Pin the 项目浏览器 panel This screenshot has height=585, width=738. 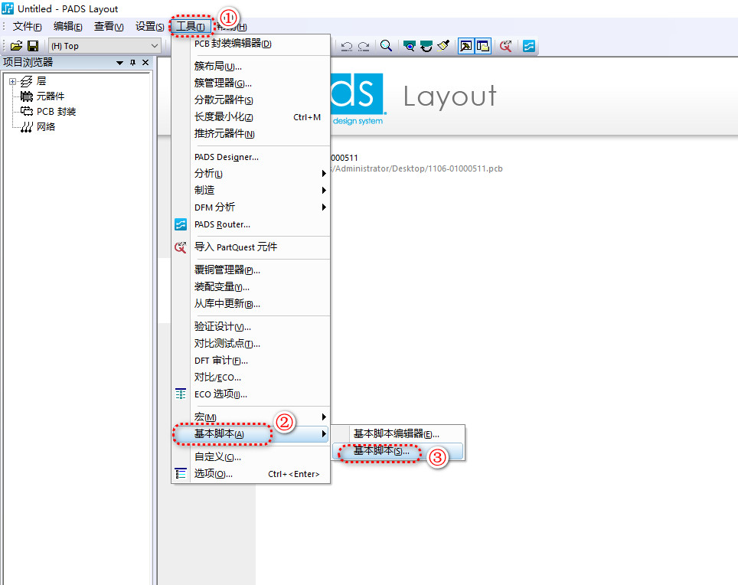[132, 63]
